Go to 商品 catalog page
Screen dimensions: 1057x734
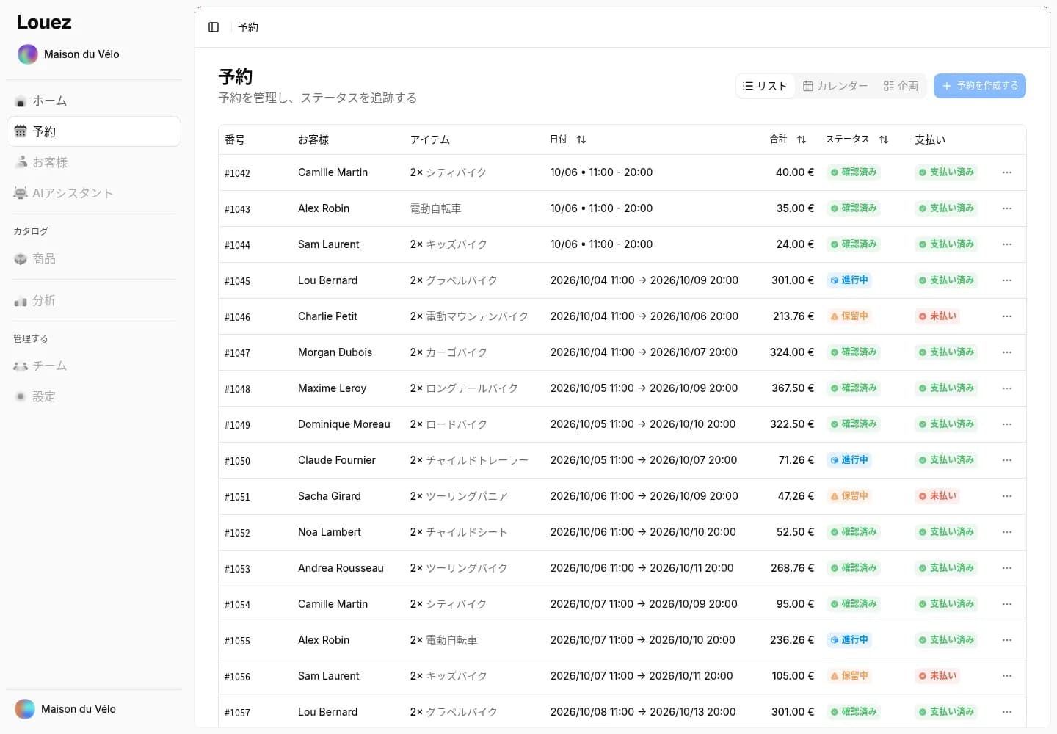94,258
